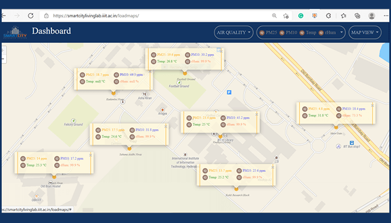Click the orange sensor marker near Old Boys Hostel
Screen dimensions: 391x223
[x=54, y=177]
